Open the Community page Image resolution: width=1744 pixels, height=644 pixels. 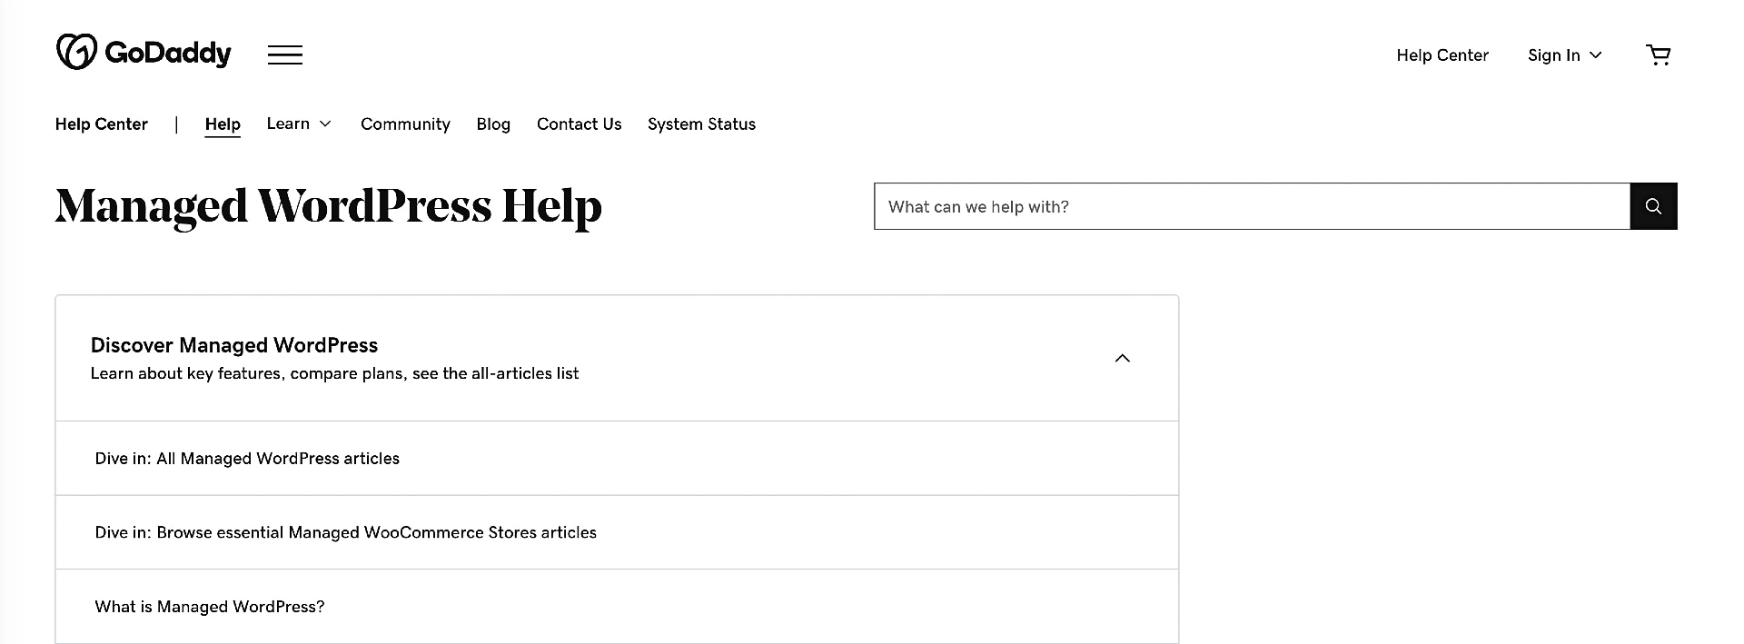point(405,124)
